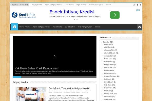The width and height of the screenshot is (152, 101).
Task: Open the Finansbank (29) category
Action: [110, 73]
